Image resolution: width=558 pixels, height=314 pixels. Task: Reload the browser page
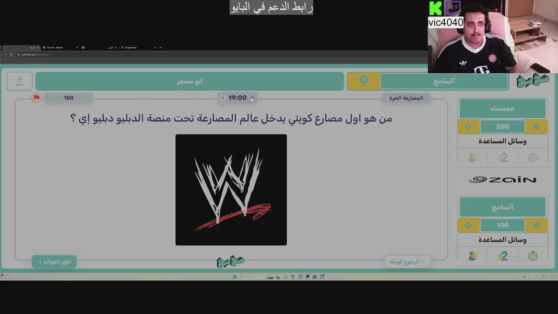[11, 55]
